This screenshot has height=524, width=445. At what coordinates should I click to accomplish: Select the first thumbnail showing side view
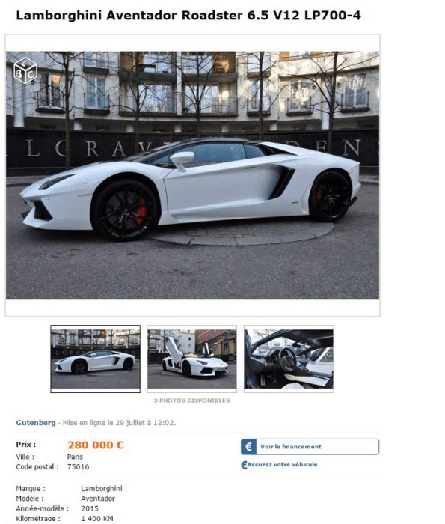(x=96, y=359)
